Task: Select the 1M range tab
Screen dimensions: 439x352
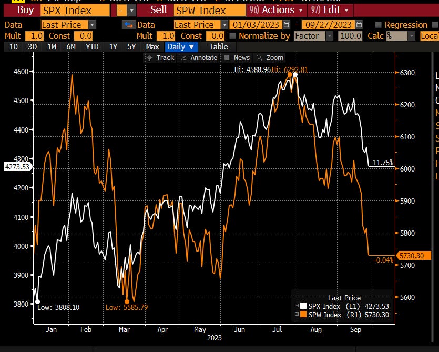Action: [x=52, y=47]
